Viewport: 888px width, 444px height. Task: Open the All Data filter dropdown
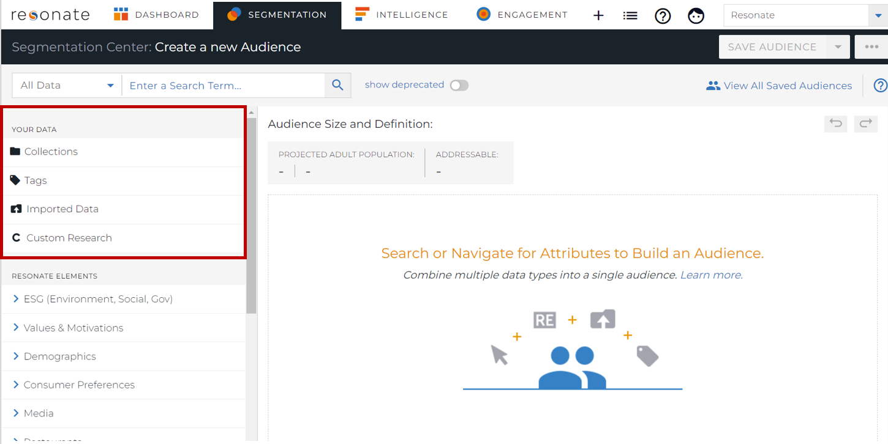click(67, 86)
